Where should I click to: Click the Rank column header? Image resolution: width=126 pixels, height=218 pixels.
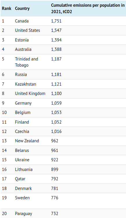(6, 8)
